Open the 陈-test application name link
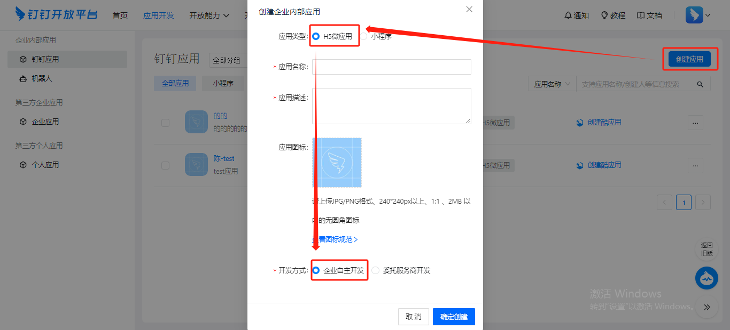The height and width of the screenshot is (330, 730). (224, 158)
